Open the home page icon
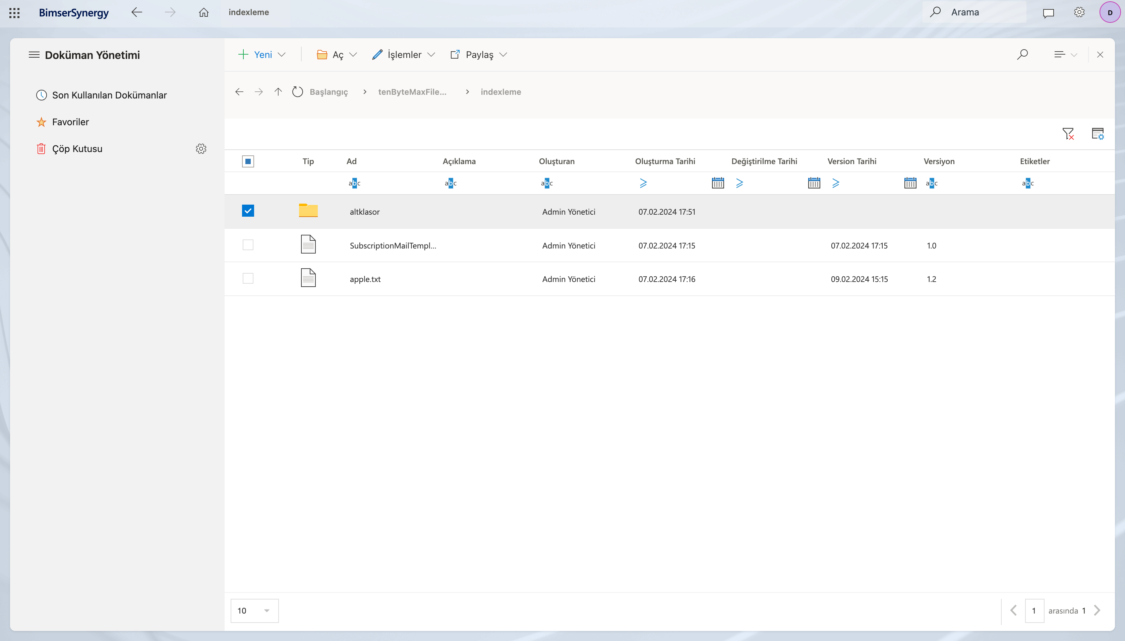1125x641 pixels. click(203, 12)
